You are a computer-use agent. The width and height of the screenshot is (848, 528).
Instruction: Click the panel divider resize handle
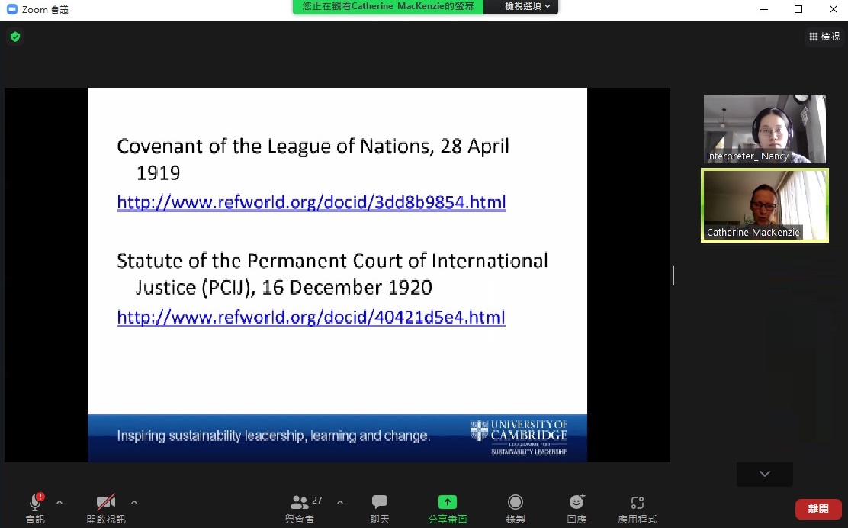pos(675,275)
